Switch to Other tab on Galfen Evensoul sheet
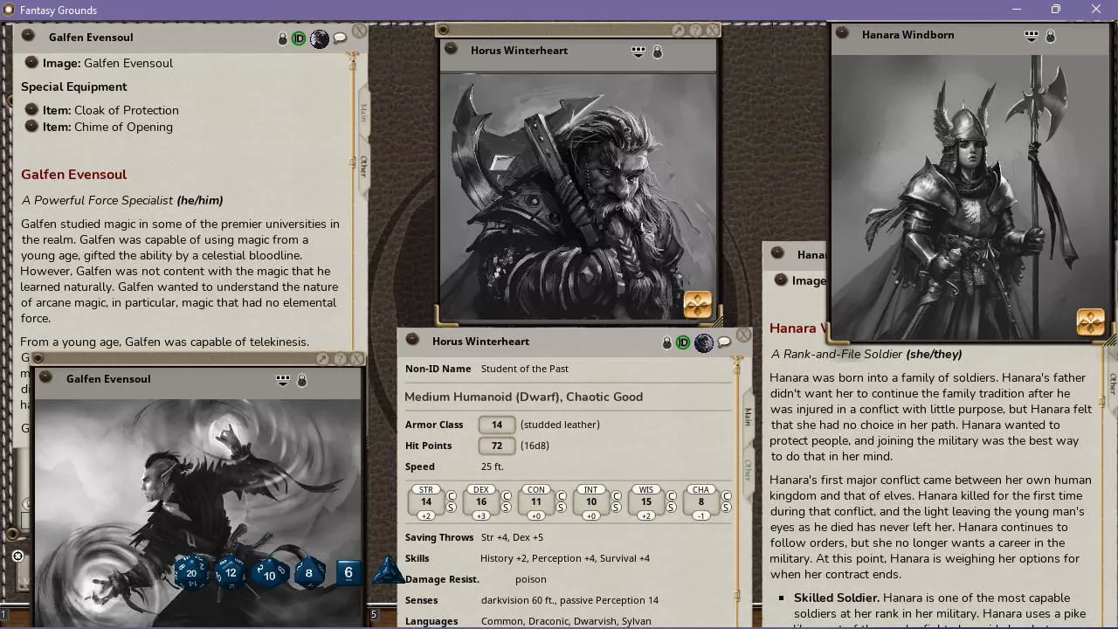 [x=363, y=166]
